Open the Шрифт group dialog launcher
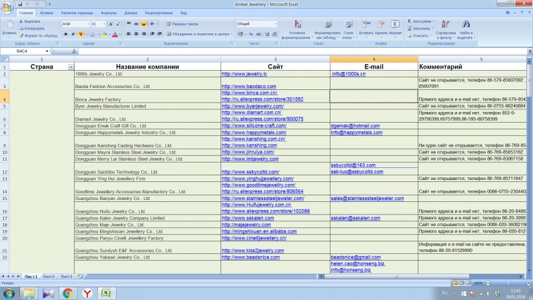This screenshot has width=533, height=300. click(x=120, y=43)
